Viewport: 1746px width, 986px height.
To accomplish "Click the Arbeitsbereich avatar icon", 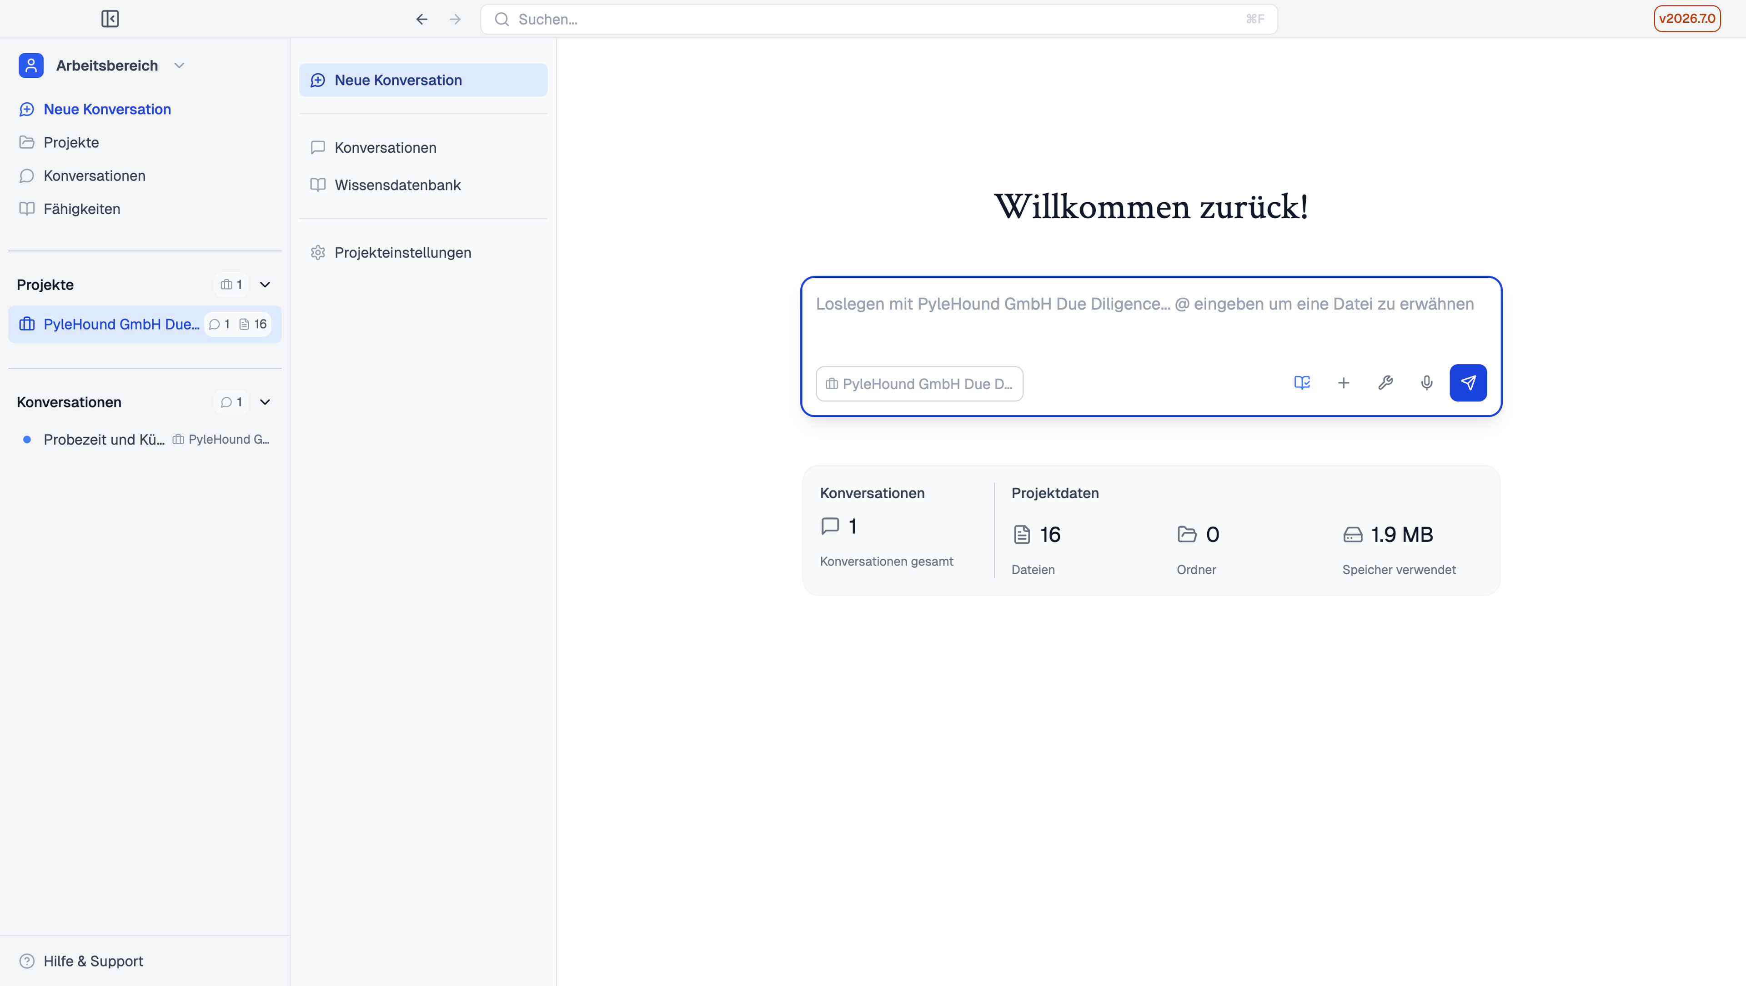I will 31,66.
